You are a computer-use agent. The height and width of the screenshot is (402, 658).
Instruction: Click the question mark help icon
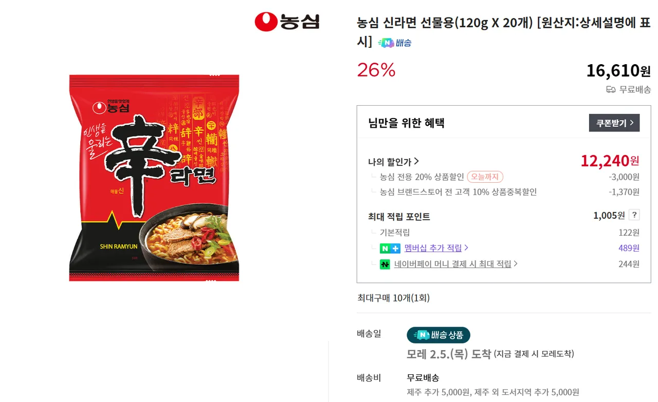(x=634, y=215)
